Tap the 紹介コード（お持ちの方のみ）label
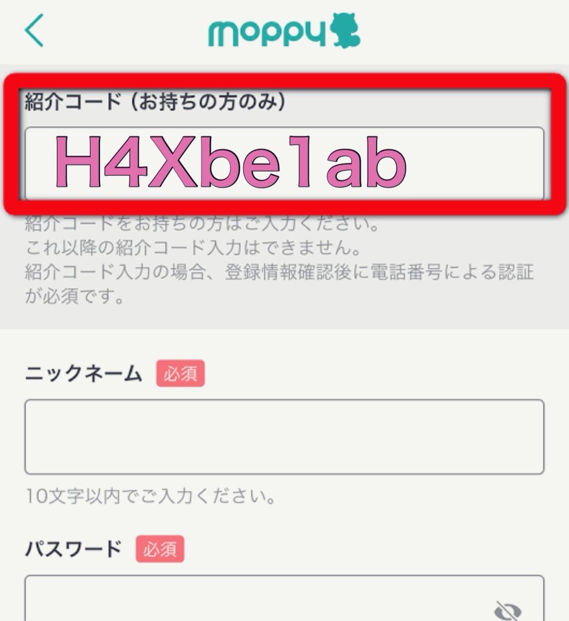 (x=155, y=101)
